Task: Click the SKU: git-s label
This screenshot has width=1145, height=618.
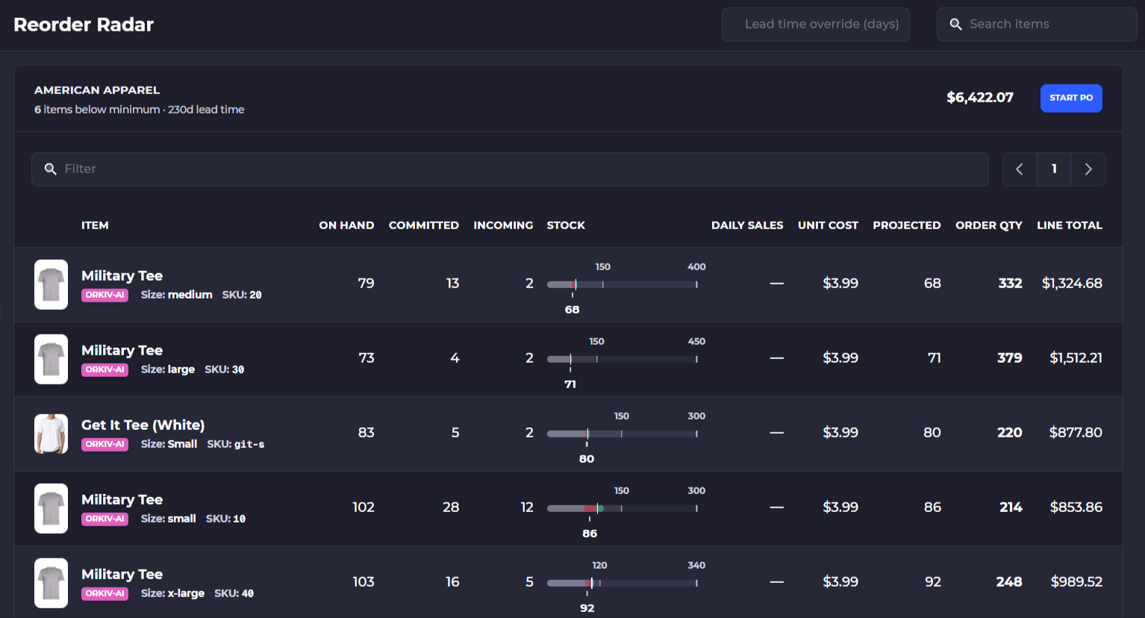Action: (x=236, y=444)
